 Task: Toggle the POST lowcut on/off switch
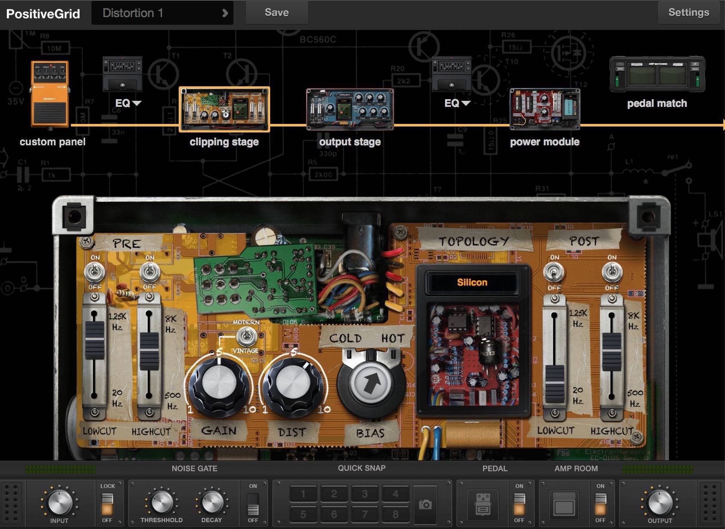pyautogui.click(x=554, y=272)
